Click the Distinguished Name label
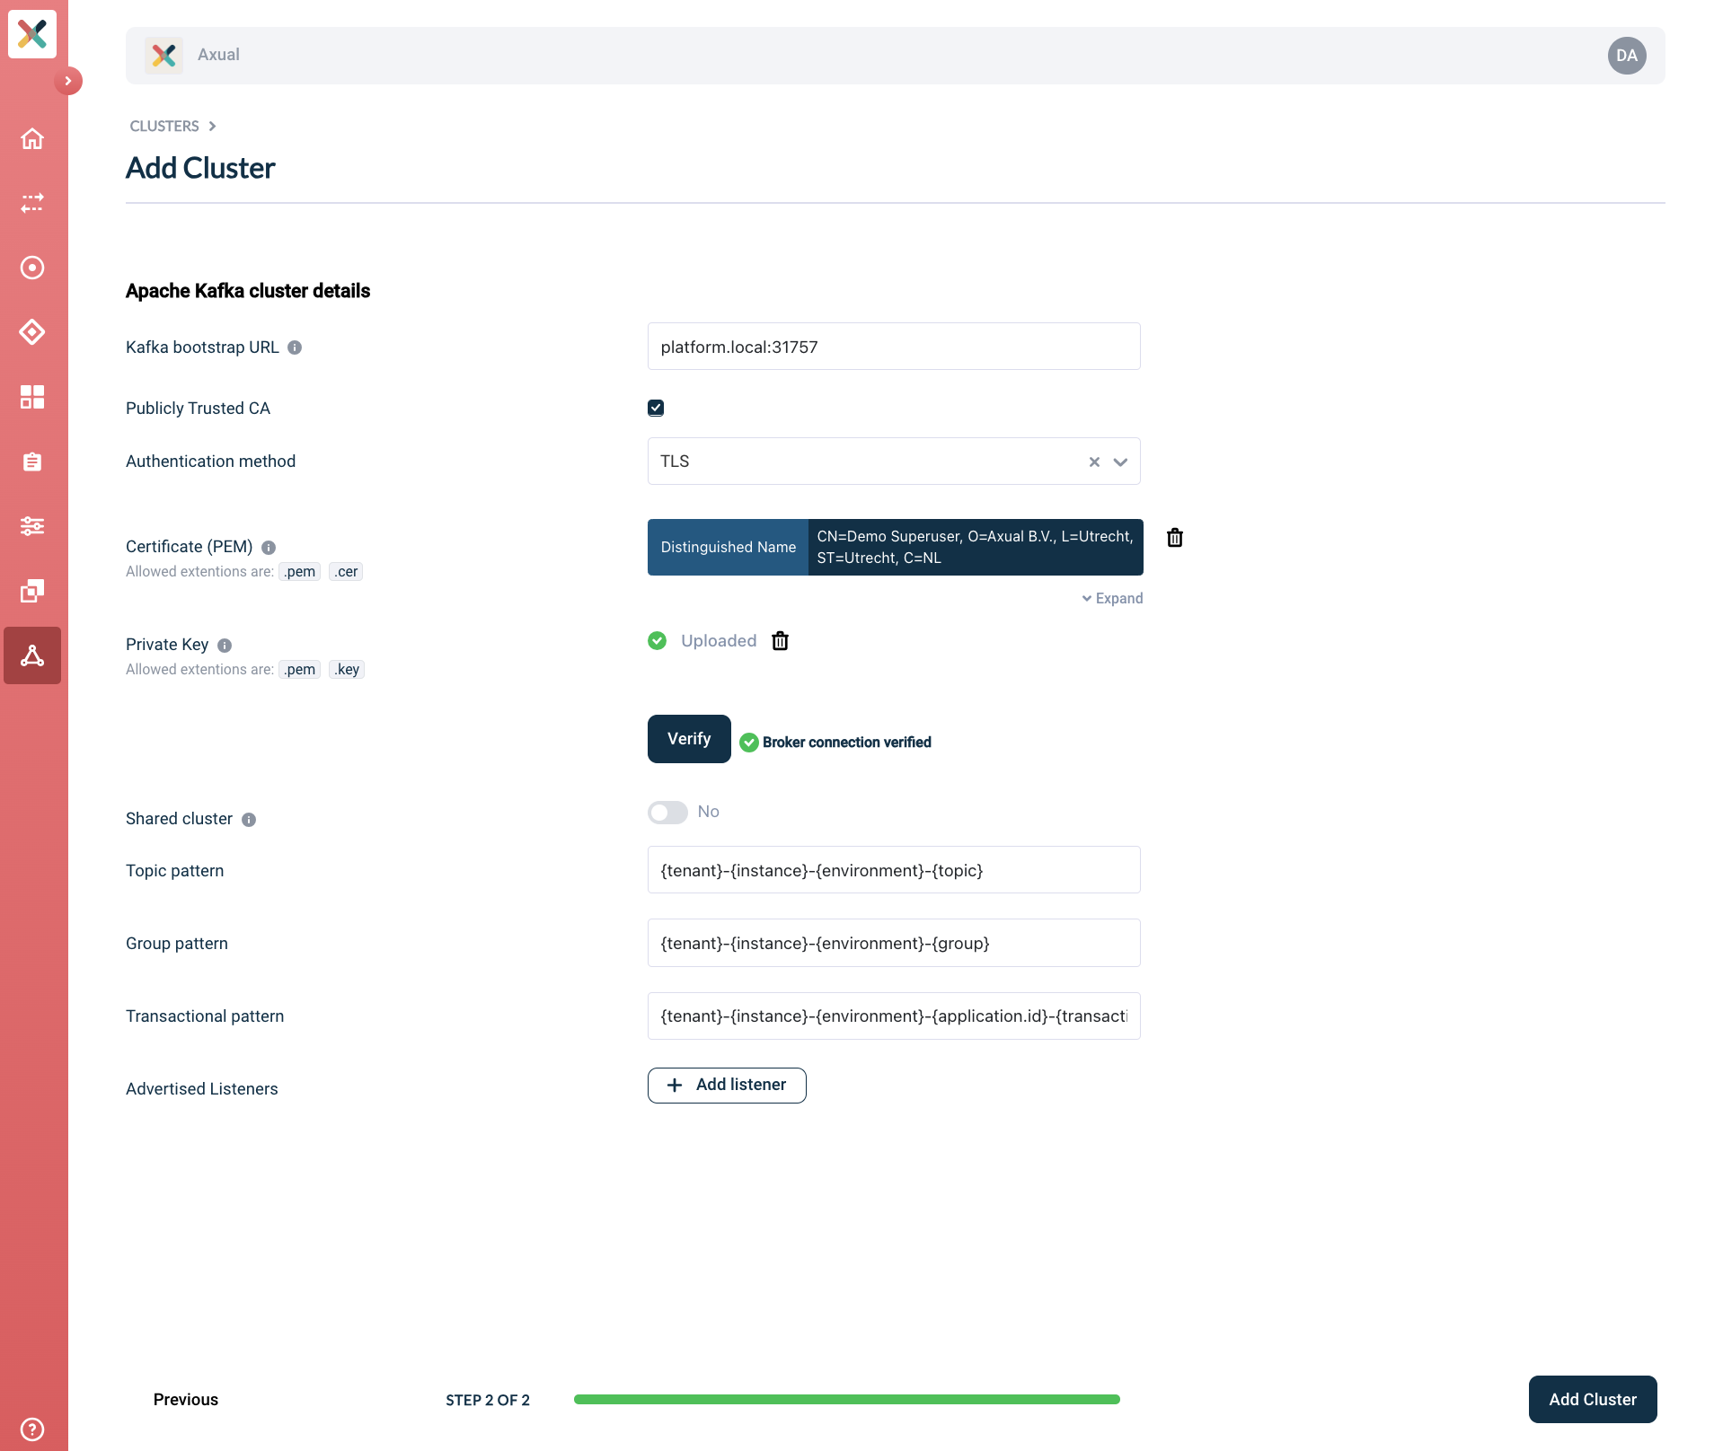 pyautogui.click(x=729, y=547)
